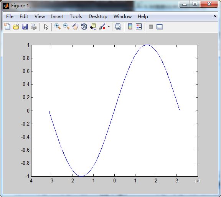The width and height of the screenshot is (221, 197).
Task: Click the x-axis tick label 1
Action: pyautogui.click(x=135, y=180)
